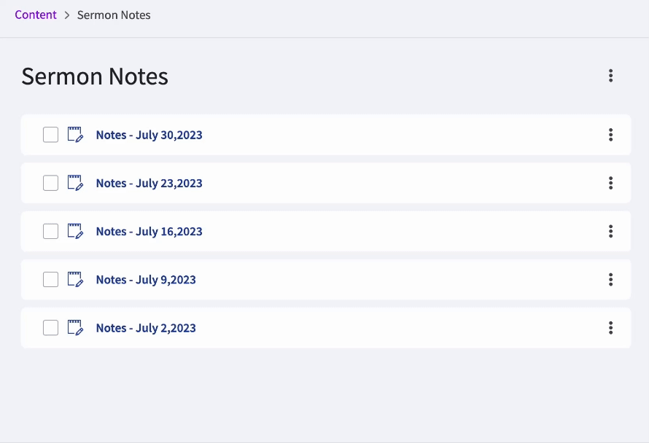Click Sermon Notes in the breadcrumb
The height and width of the screenshot is (443, 649).
(114, 15)
